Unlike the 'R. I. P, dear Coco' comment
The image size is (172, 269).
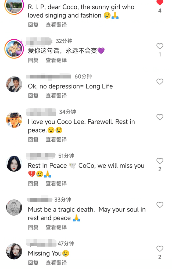[160, 2]
